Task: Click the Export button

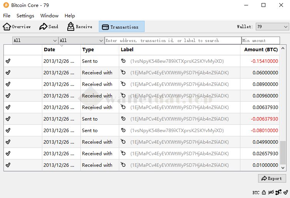Action: coord(272,178)
